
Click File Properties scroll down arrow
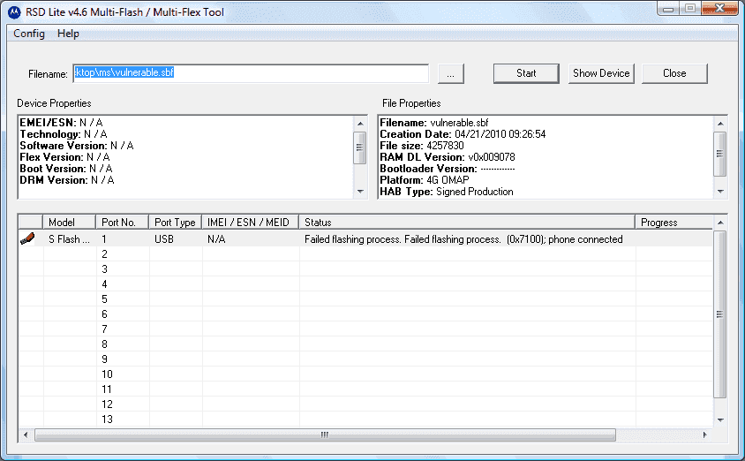[720, 192]
